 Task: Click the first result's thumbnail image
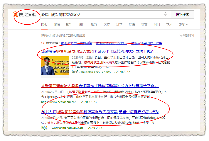coord(55,66)
